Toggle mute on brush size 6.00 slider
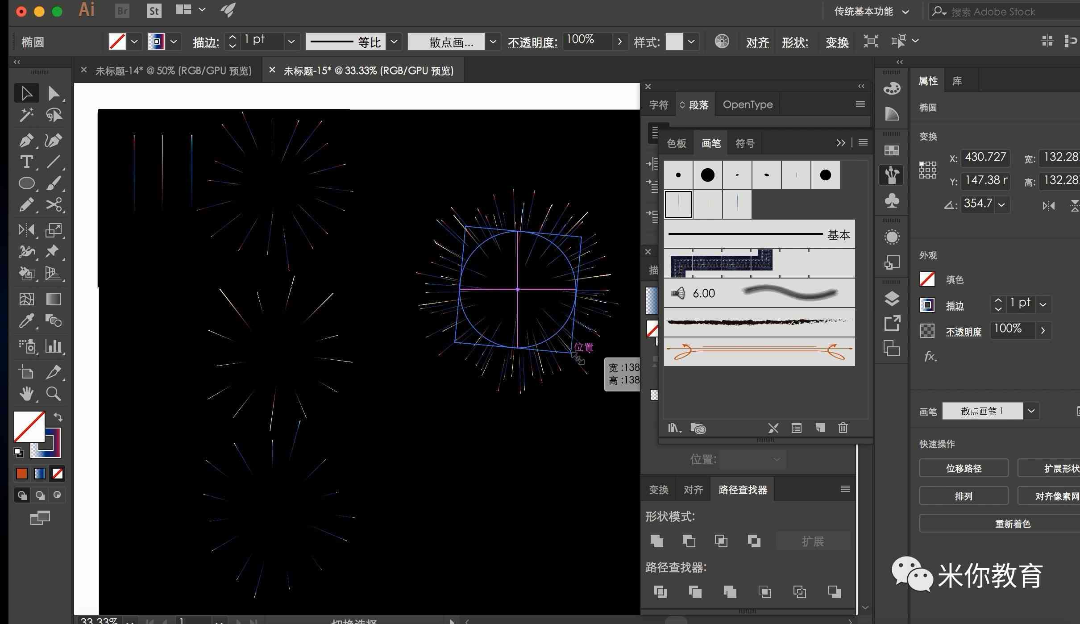This screenshot has height=624, width=1080. click(x=677, y=293)
